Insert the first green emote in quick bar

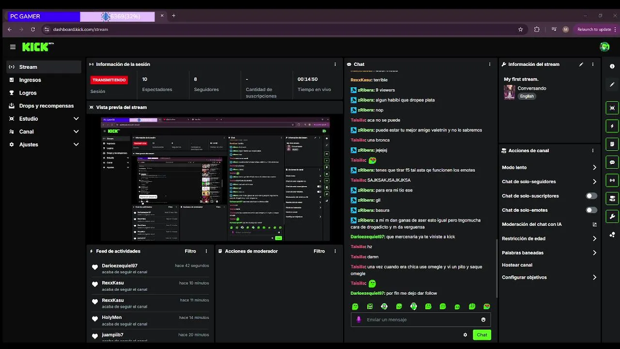pyautogui.click(x=355, y=306)
